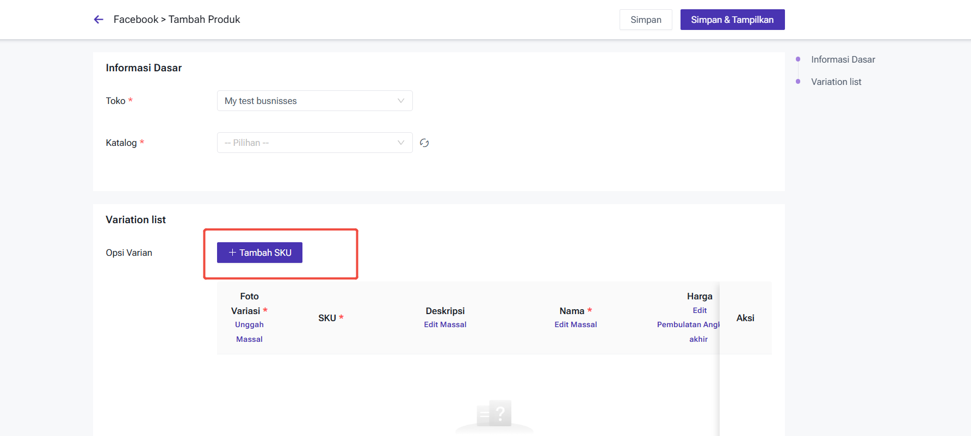Click the empty-state question mark illustration

tap(494, 415)
